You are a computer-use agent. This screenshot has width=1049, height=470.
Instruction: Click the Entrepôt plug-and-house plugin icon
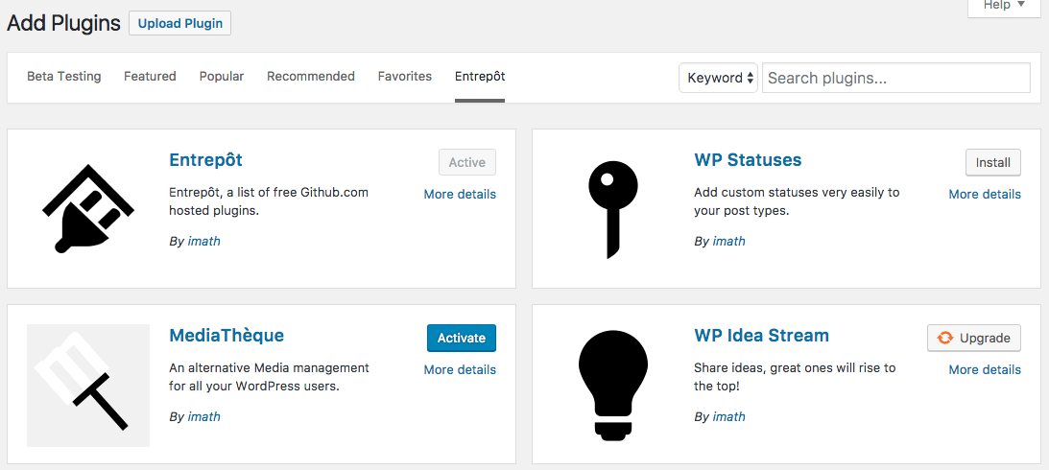(88, 208)
